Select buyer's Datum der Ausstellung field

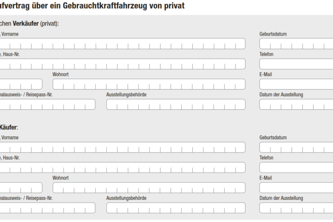[x=296, y=208]
